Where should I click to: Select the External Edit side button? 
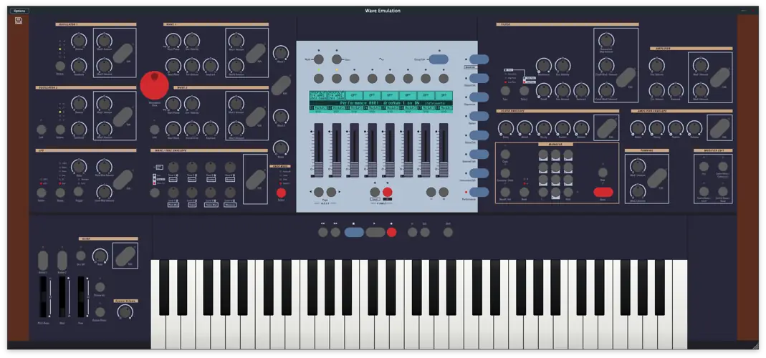pos(479,155)
